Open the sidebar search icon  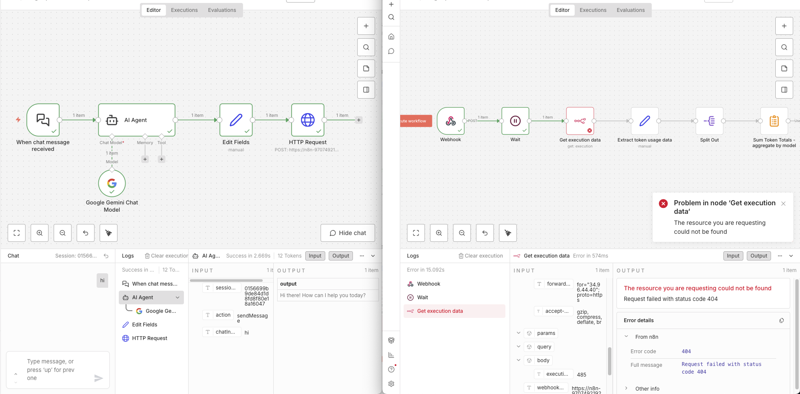click(391, 17)
